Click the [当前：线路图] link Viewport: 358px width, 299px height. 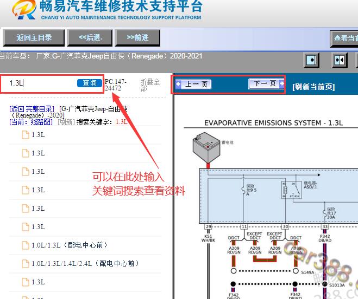31,122
